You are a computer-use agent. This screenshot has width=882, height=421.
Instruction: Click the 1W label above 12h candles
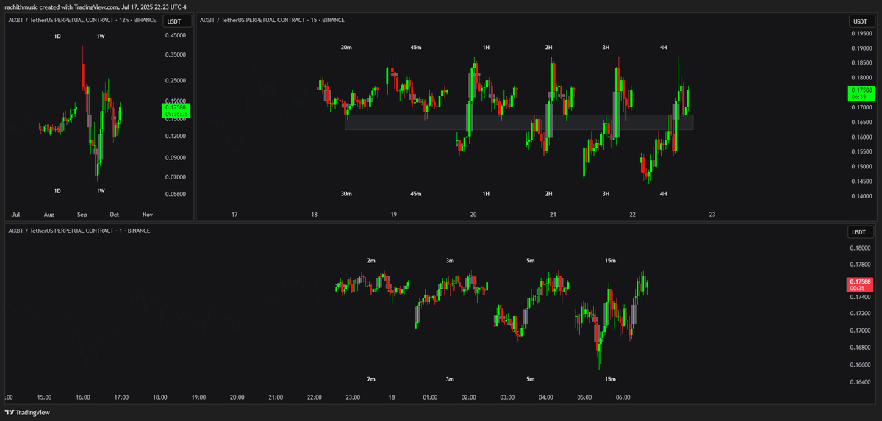click(101, 35)
